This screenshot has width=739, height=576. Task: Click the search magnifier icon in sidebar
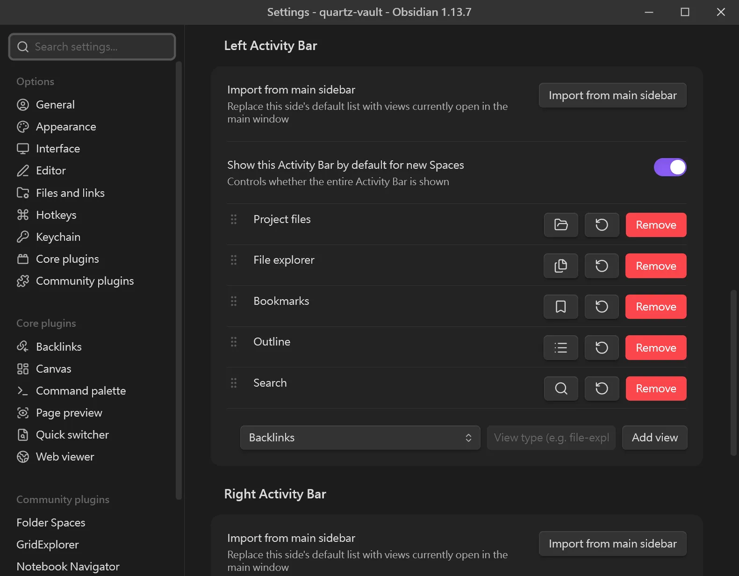pos(23,47)
